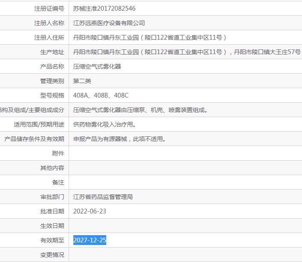Click the registration number 苏械注准20172082546

pos(104,9)
